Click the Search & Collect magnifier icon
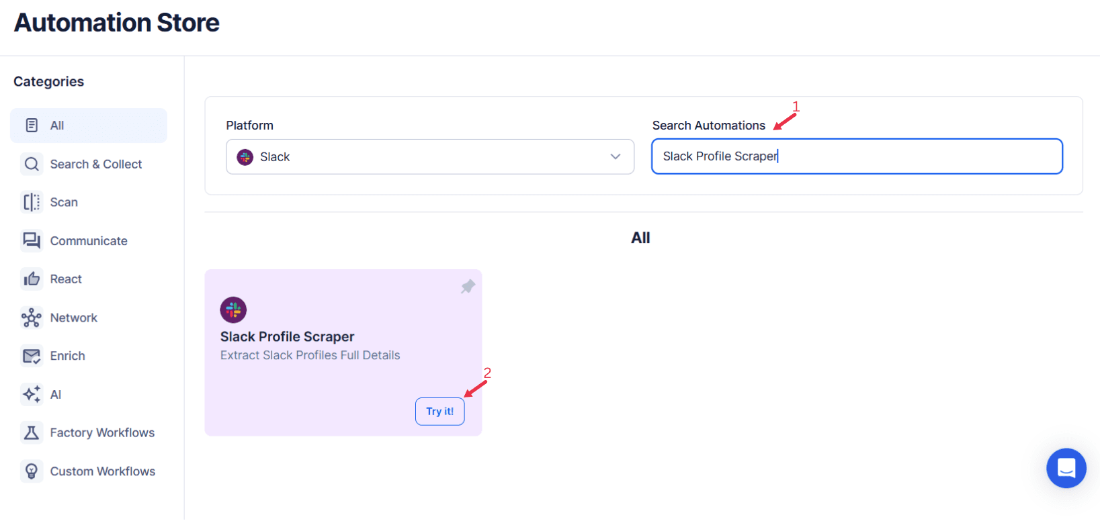Screen dimensions: 1100x523 pyautogui.click(x=32, y=164)
